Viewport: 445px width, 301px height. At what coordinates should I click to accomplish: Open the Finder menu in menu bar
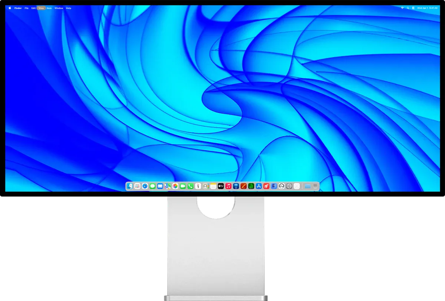(18, 8)
